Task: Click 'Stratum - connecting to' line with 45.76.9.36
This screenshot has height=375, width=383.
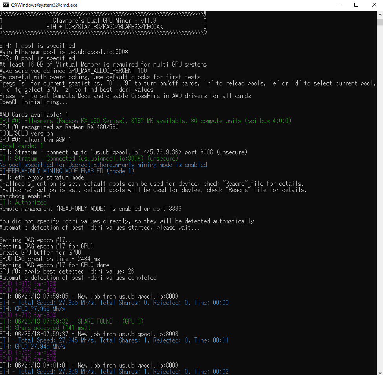Action: point(124,152)
